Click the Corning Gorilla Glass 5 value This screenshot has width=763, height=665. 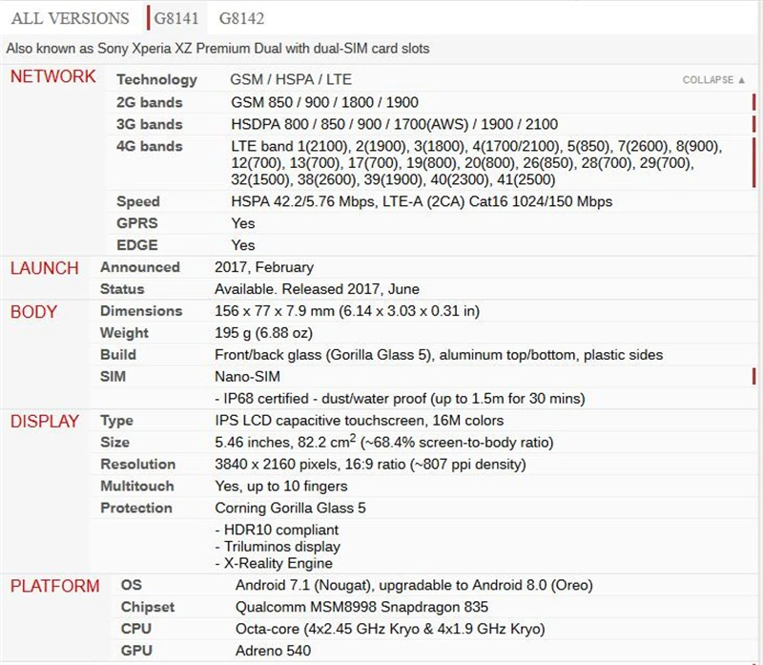pyautogui.click(x=290, y=508)
